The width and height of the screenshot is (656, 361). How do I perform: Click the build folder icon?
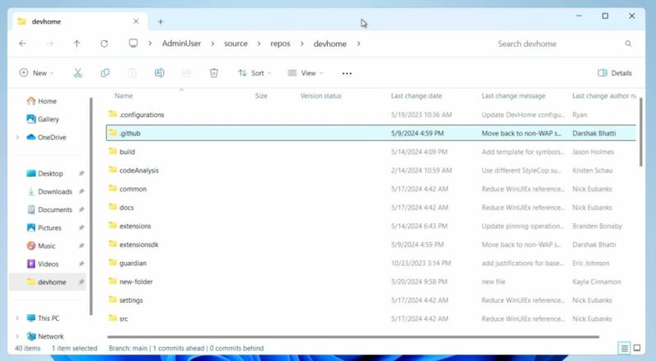point(112,151)
